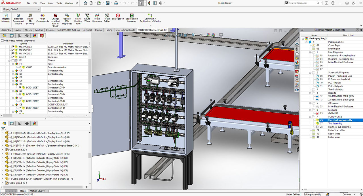Check the L11 Chassis checkbox
Viewport: 363px width, 196px height.
(x=12, y=60)
